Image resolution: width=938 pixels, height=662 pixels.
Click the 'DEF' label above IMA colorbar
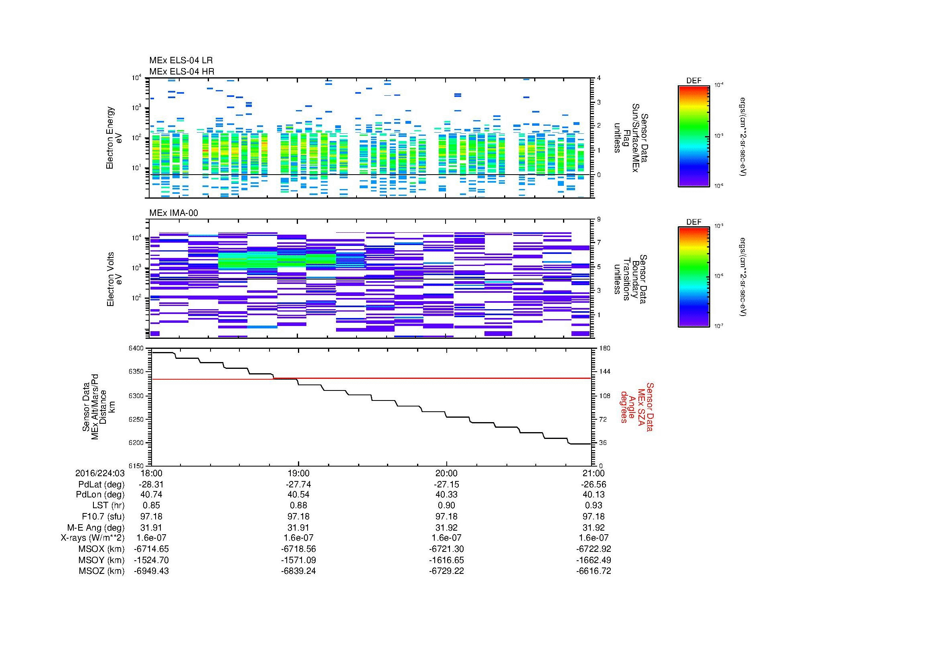[694, 222]
